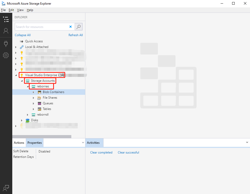Click the Blob Containers icon
The image size is (250, 194).
pos(39,92)
